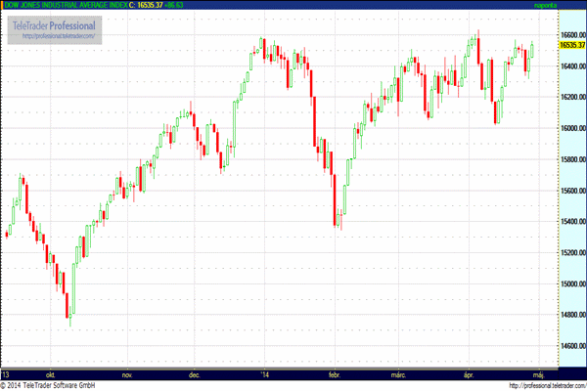Click the TeleTrader Software GmbH copyright text
Screen dimensions: 587x391
(48, 386)
